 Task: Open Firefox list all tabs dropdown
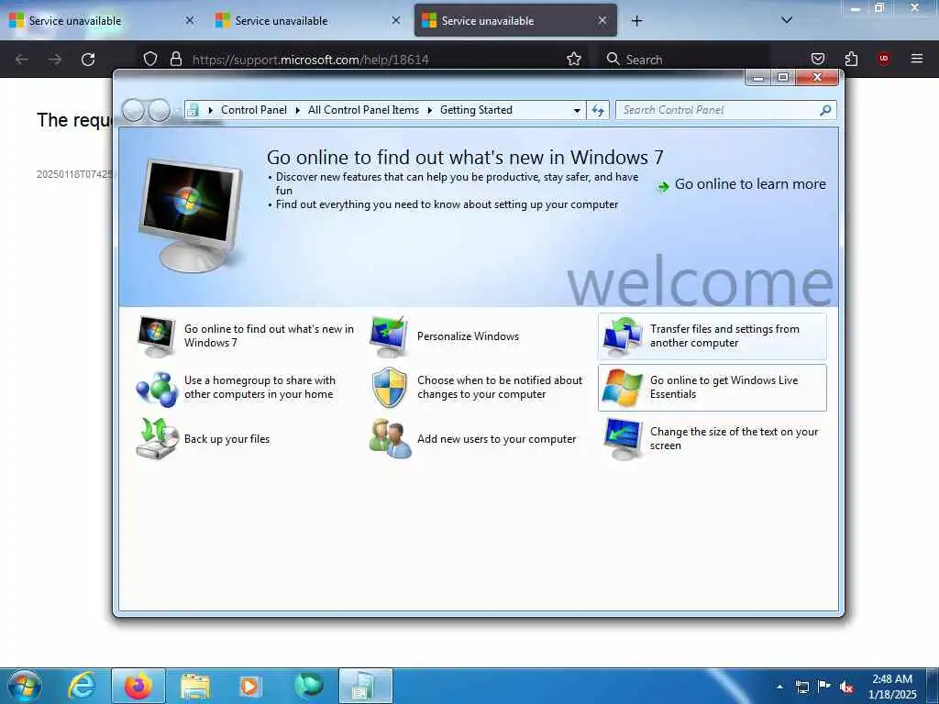click(787, 20)
